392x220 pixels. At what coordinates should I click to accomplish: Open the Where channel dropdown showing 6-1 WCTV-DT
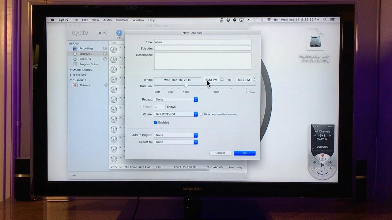pos(176,114)
